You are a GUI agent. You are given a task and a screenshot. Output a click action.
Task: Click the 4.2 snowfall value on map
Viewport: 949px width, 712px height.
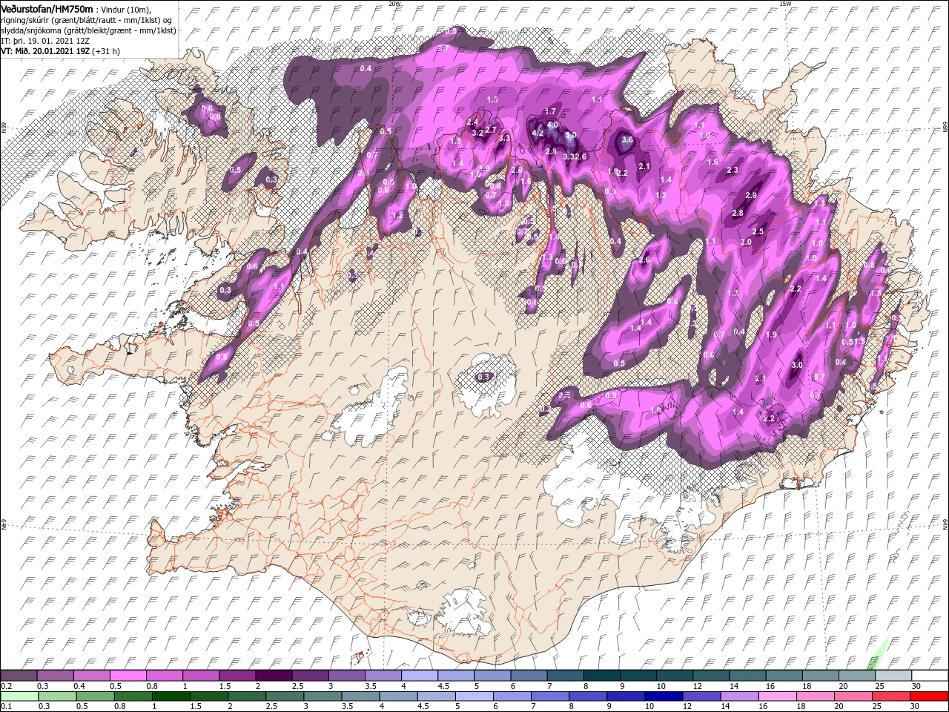pyautogui.click(x=539, y=133)
